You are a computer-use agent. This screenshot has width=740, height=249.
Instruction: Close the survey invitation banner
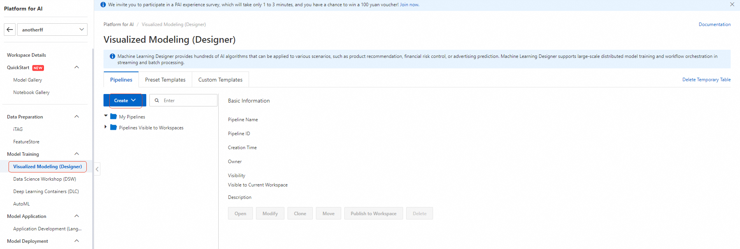click(732, 5)
